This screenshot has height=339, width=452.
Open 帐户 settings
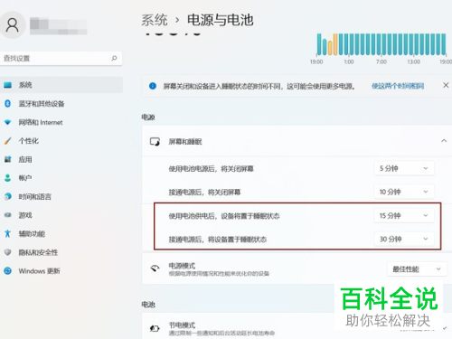click(x=61, y=178)
